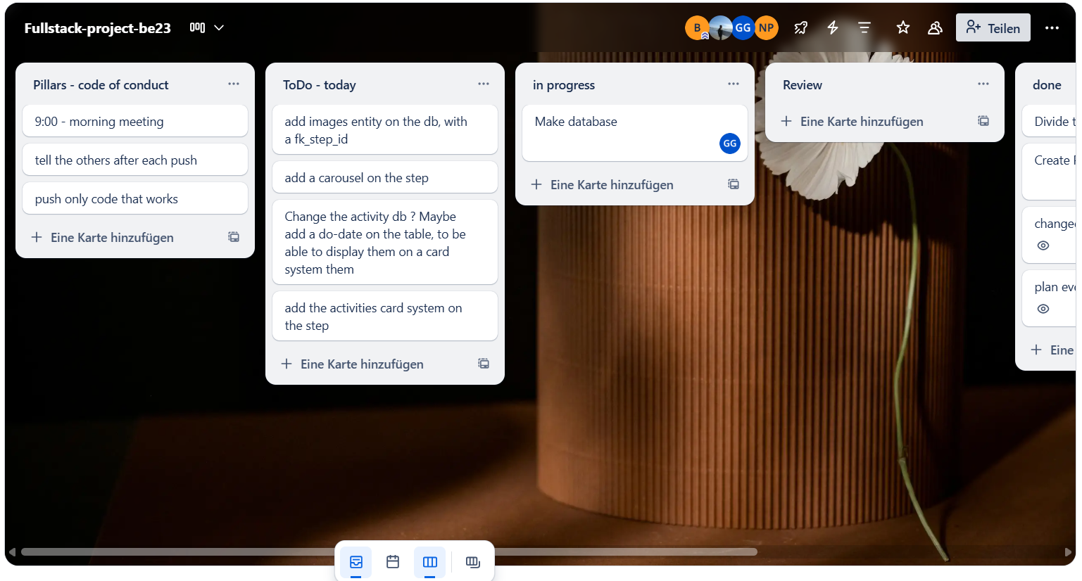This screenshot has width=1082, height=581.
Task: Click the horizontal board scrollbar
Action: [211, 552]
